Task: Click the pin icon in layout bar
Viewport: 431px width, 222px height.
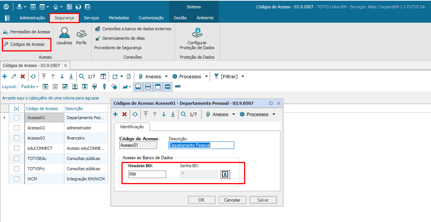Action: click(x=104, y=87)
